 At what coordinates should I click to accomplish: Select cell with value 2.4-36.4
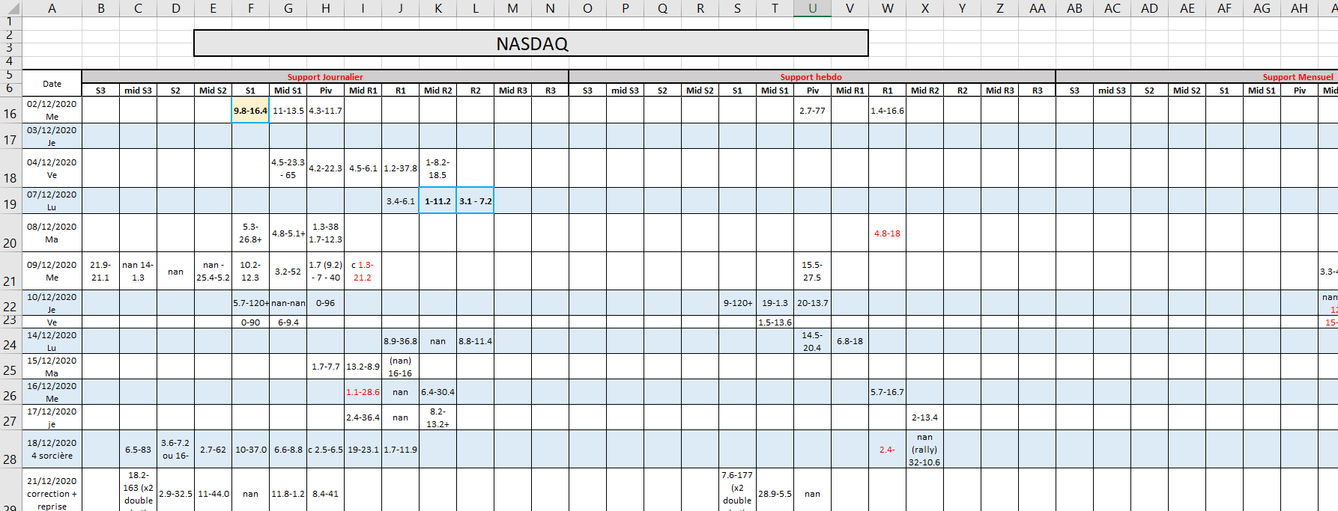[363, 417]
